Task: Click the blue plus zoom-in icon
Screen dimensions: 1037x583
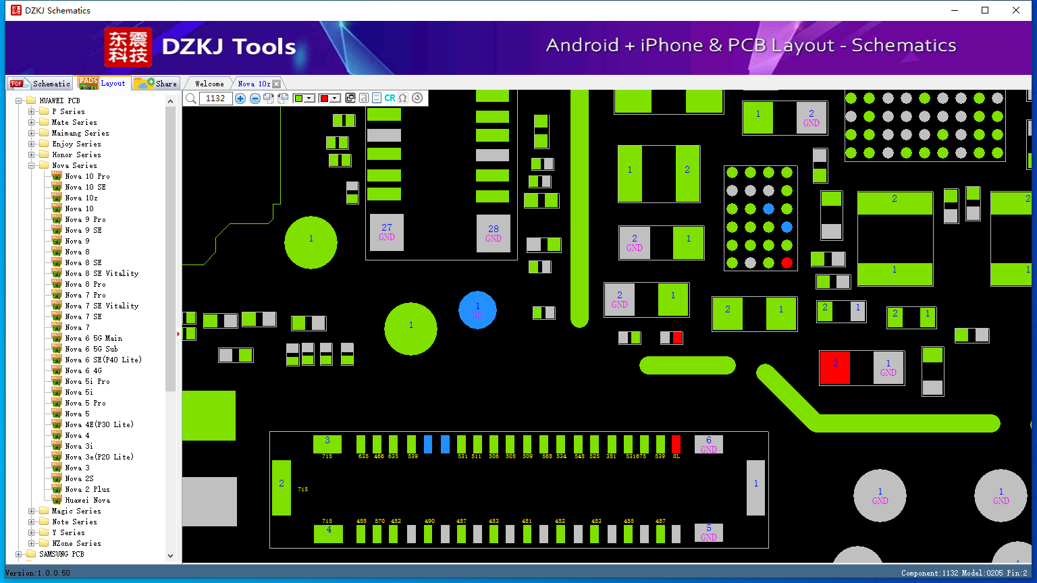Action: [240, 99]
